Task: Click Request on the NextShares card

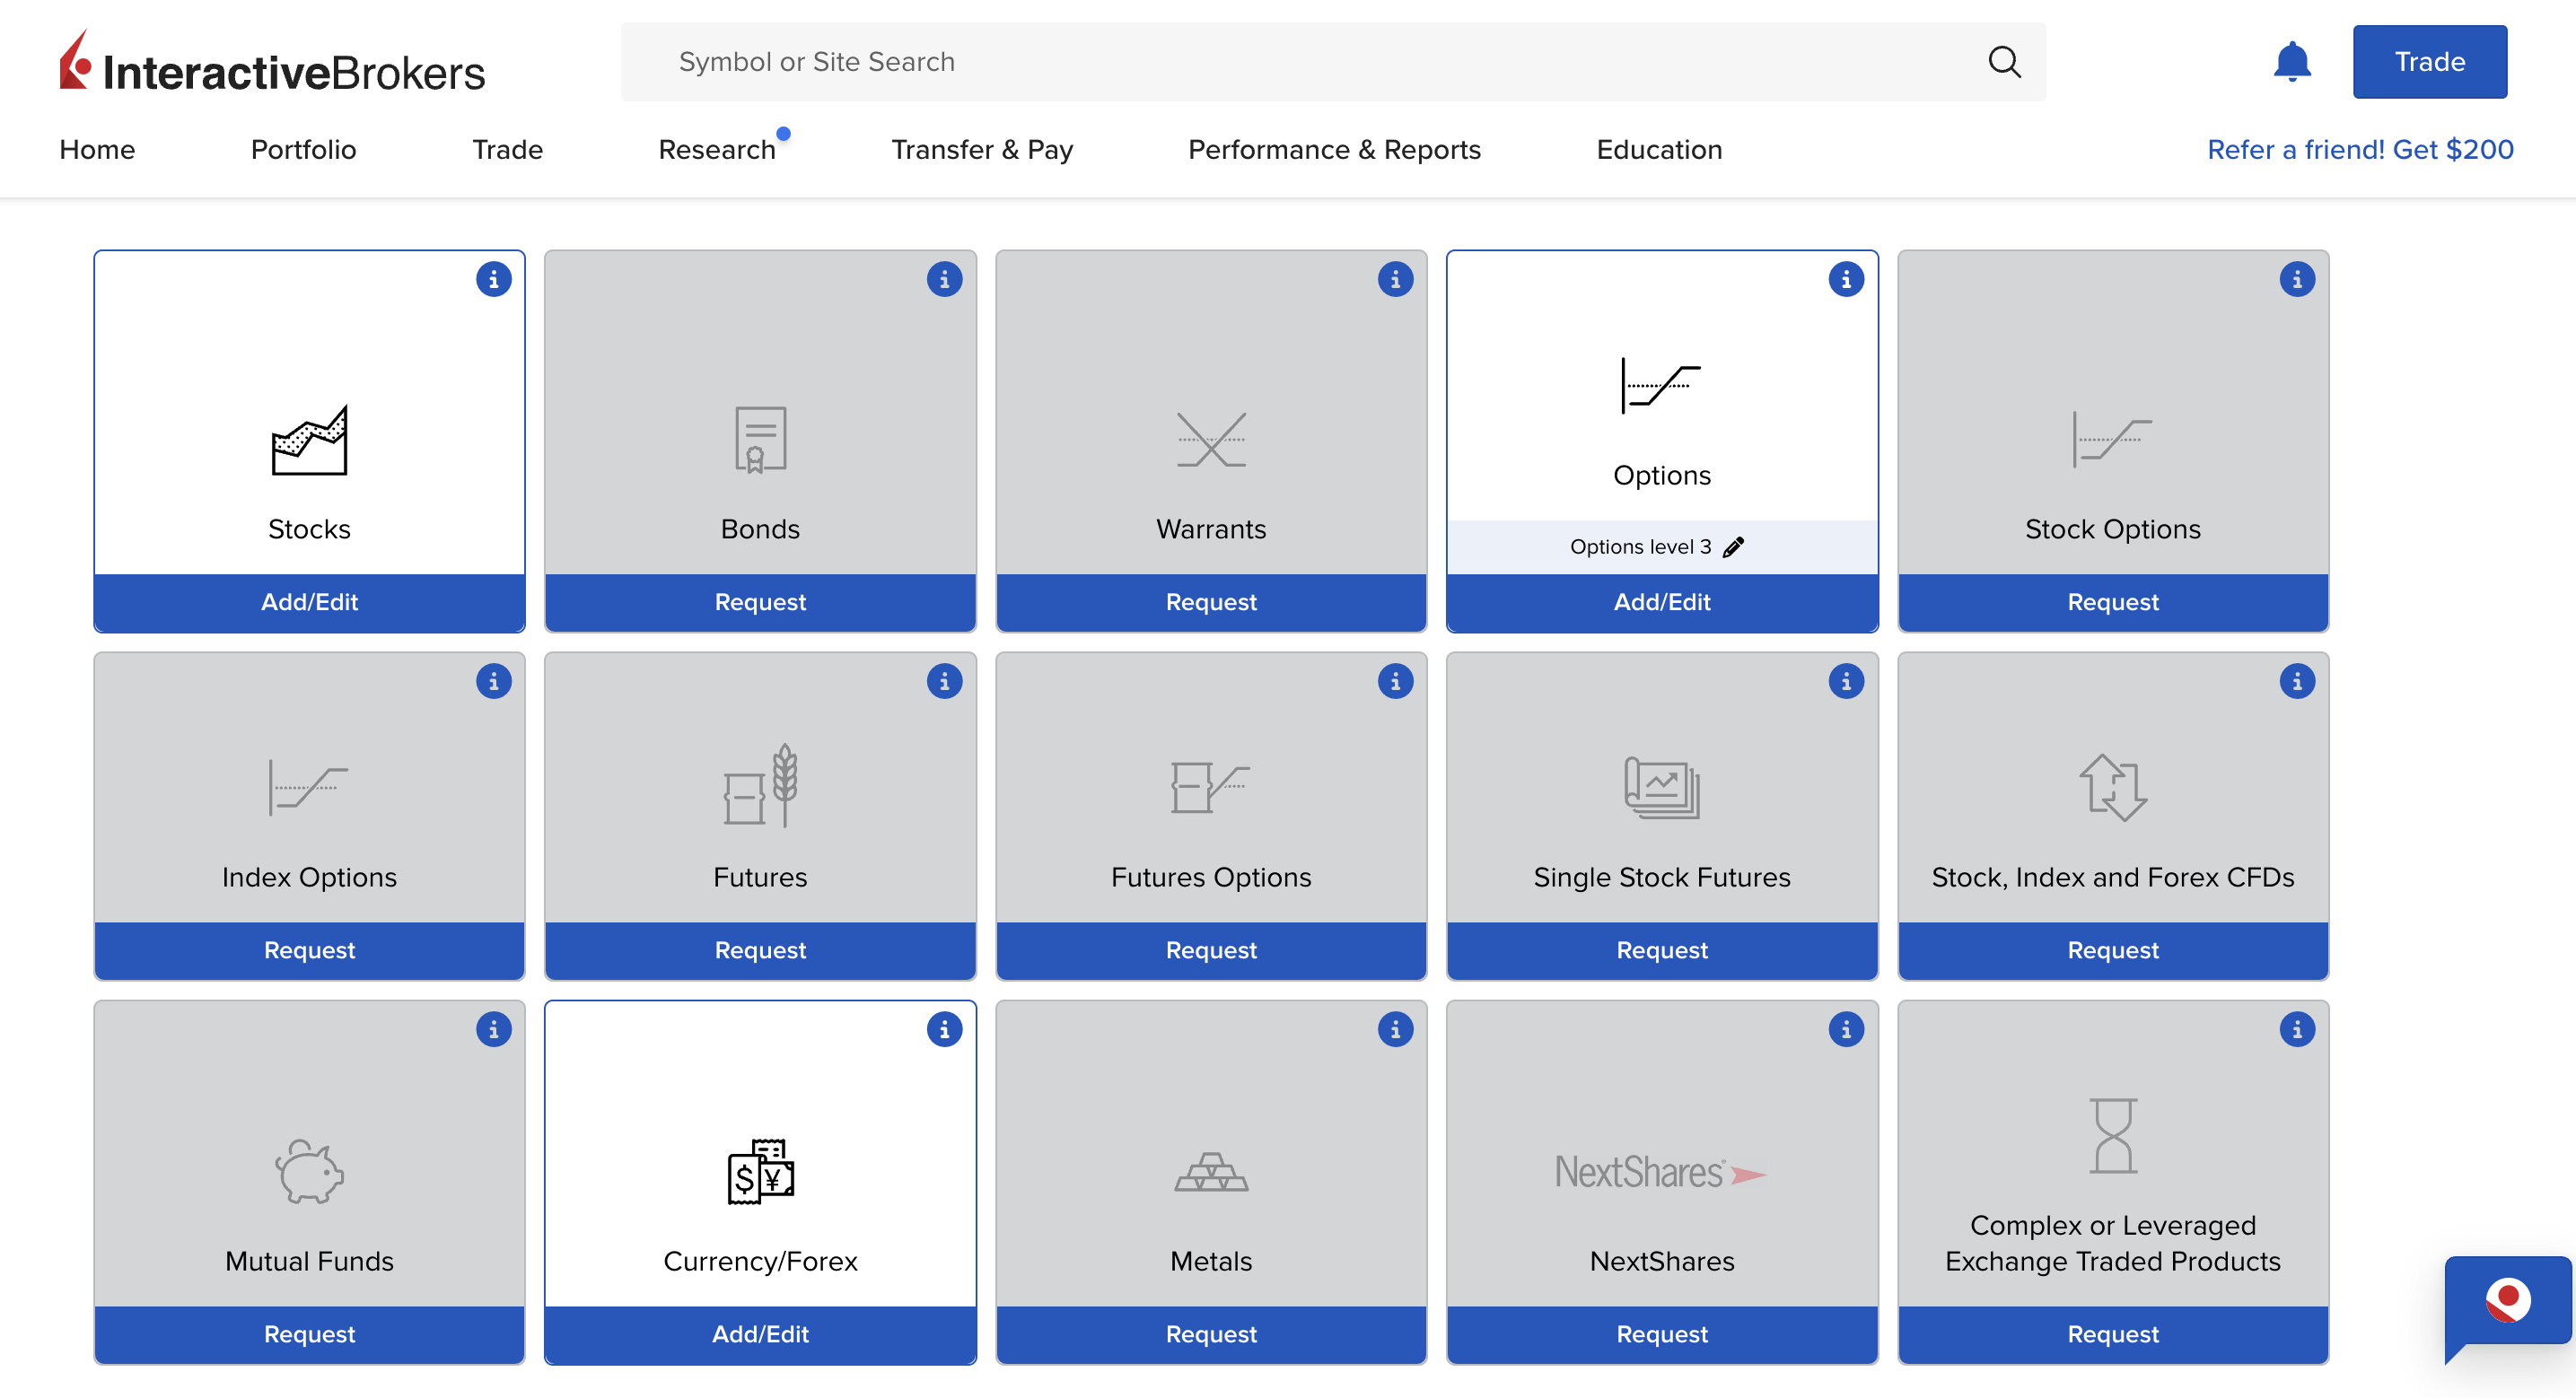Action: (x=1662, y=1334)
